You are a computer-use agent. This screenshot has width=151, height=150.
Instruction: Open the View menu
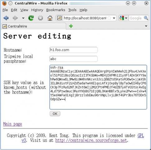coord(24,10)
